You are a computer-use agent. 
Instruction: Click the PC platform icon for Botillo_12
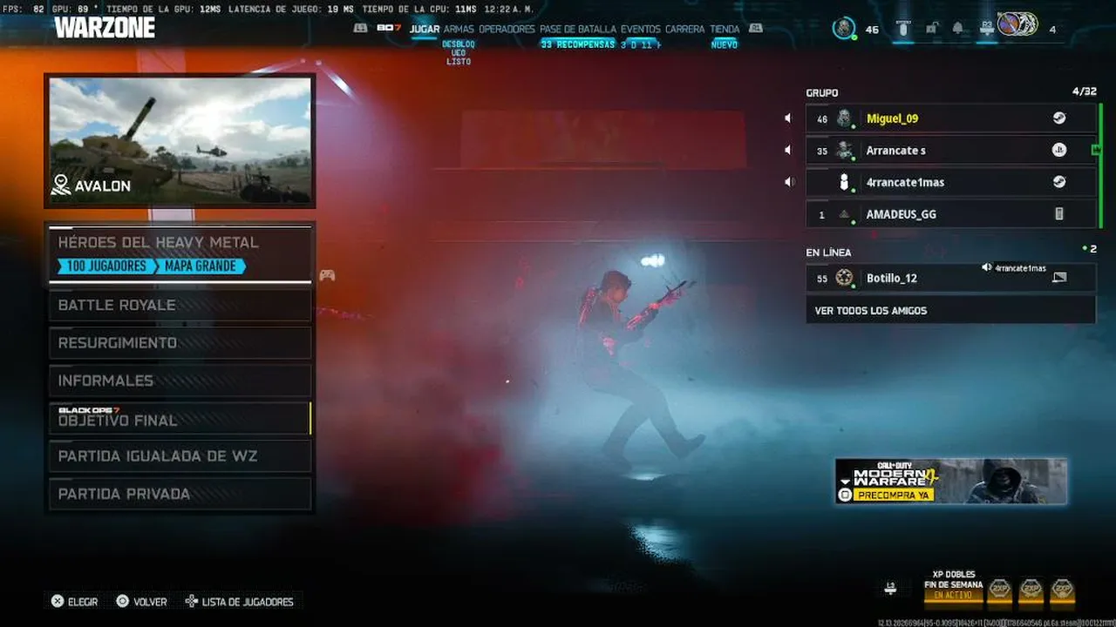[x=1059, y=278]
